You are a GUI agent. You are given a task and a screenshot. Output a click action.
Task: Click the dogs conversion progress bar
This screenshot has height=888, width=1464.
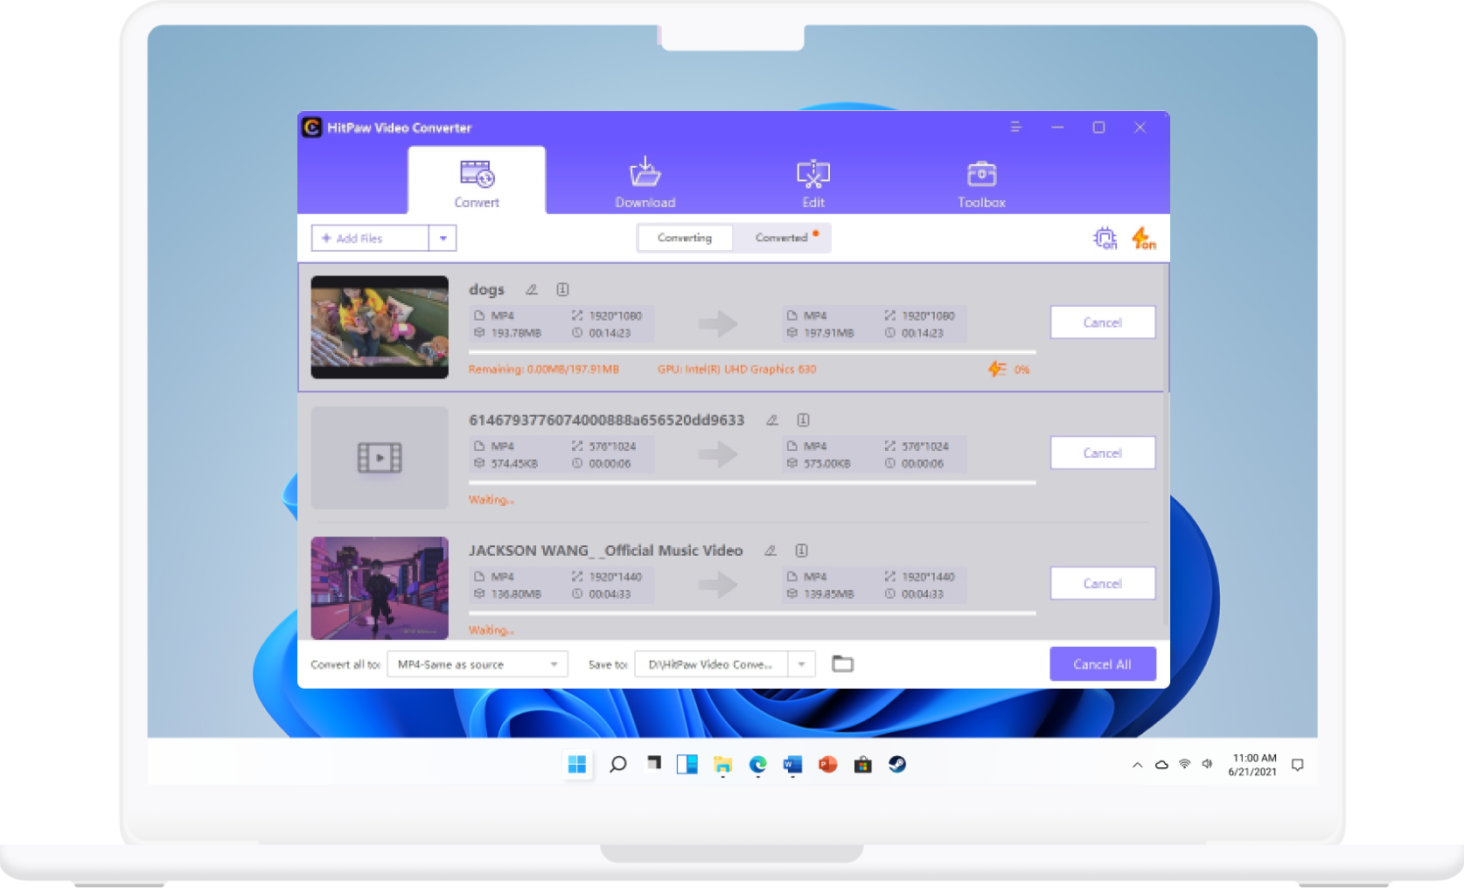coord(752,352)
